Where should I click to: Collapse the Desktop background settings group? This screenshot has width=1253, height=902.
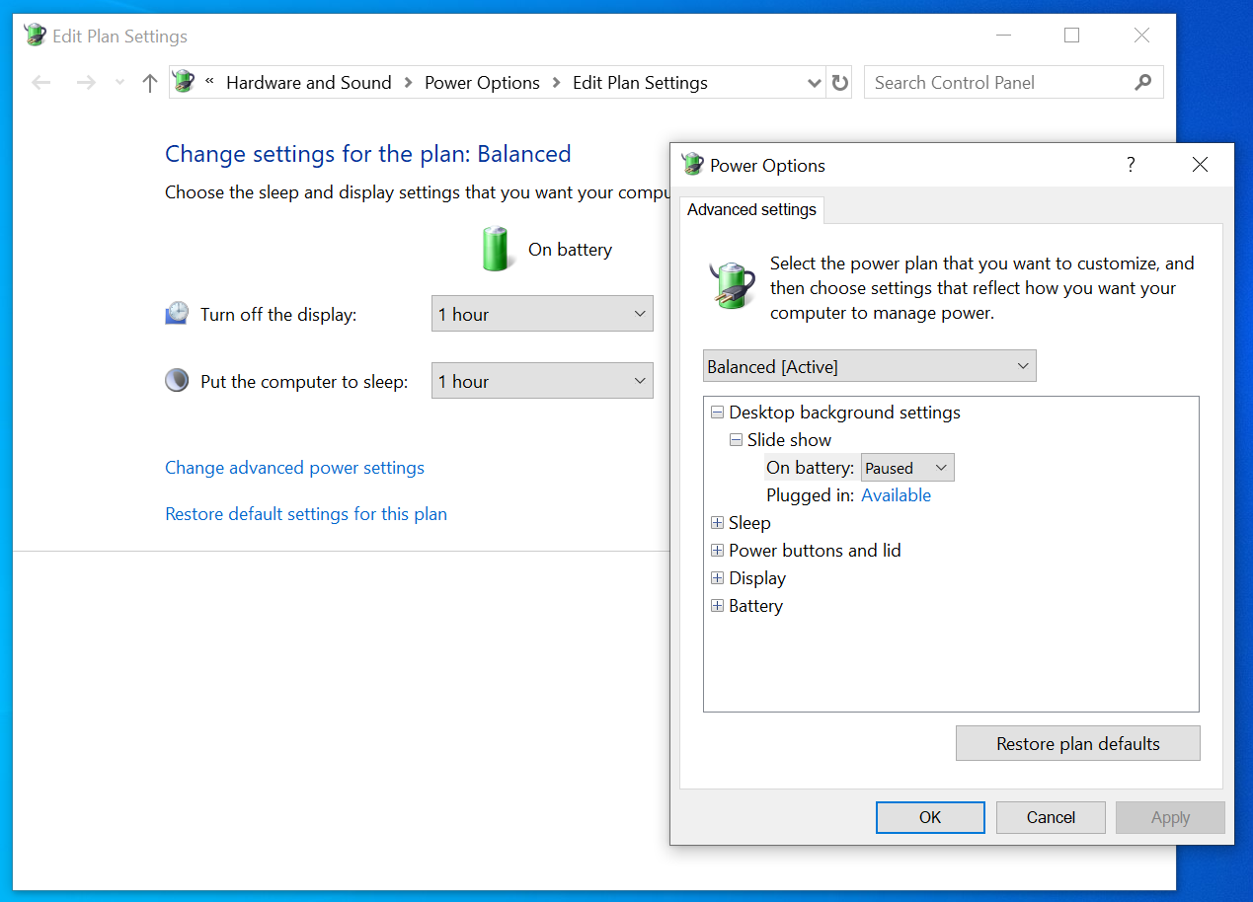(x=717, y=412)
